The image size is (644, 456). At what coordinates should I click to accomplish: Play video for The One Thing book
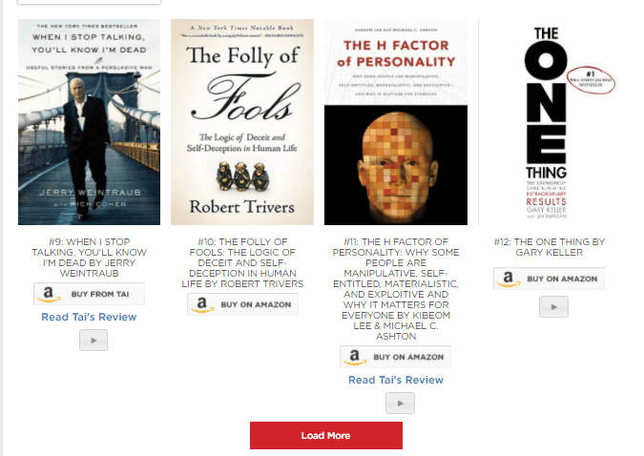(553, 307)
